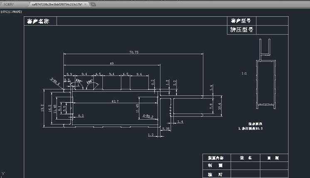Select the R0.3 fillet technical requirement note
Screen dimensions: 310x178
(251, 129)
